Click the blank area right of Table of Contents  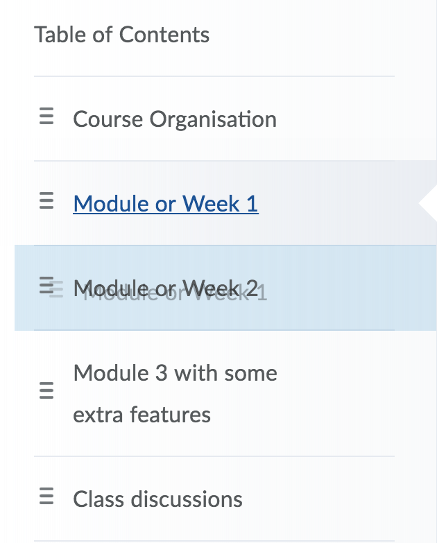[x=305, y=35]
